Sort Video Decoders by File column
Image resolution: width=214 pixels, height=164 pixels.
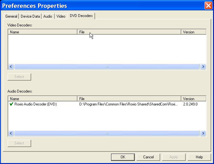tap(129, 32)
